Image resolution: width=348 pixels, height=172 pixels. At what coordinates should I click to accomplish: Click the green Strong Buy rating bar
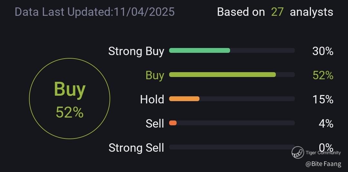[x=199, y=50]
